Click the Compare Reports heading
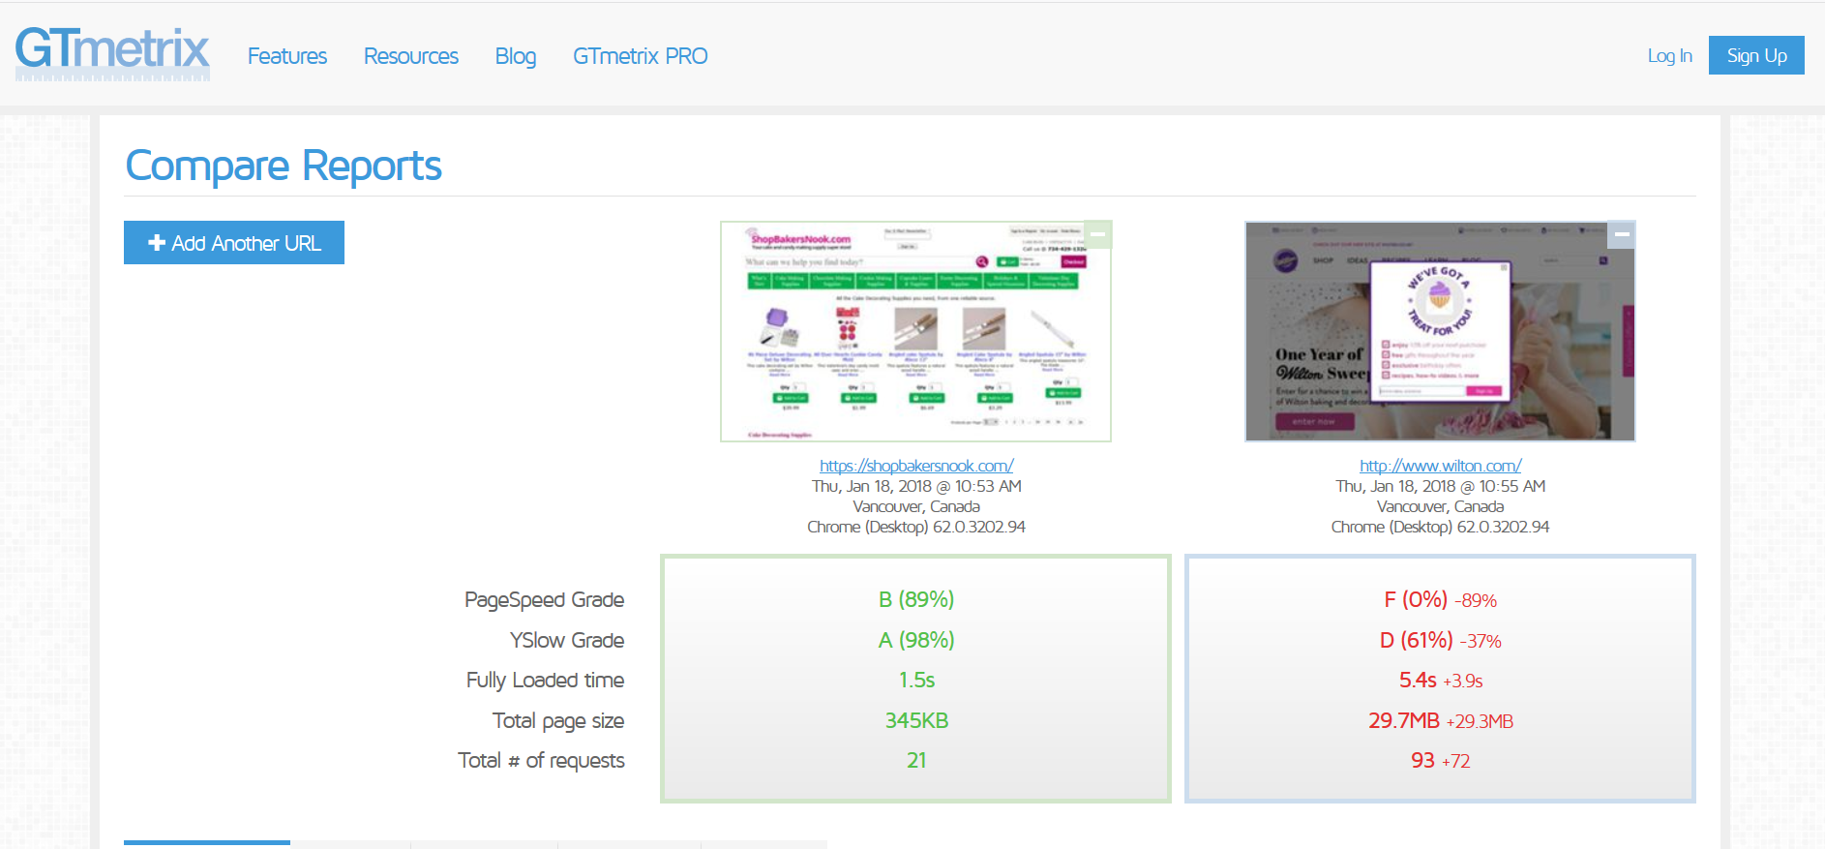This screenshot has width=1825, height=849. pos(284,166)
